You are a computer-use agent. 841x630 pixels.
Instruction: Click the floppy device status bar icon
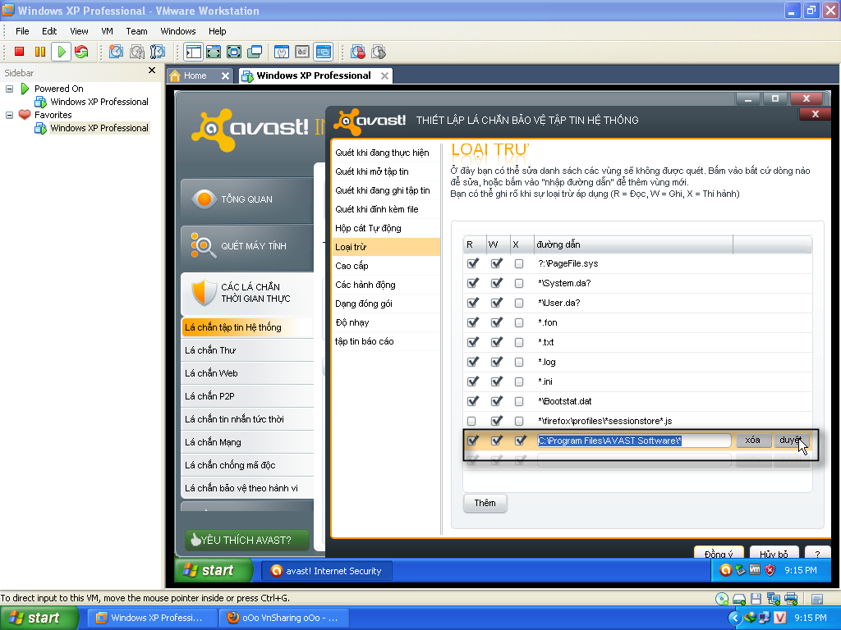click(756, 599)
